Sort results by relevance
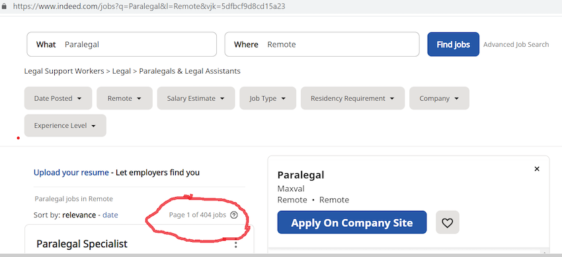Viewport: 562px width, 257px height. click(x=79, y=215)
